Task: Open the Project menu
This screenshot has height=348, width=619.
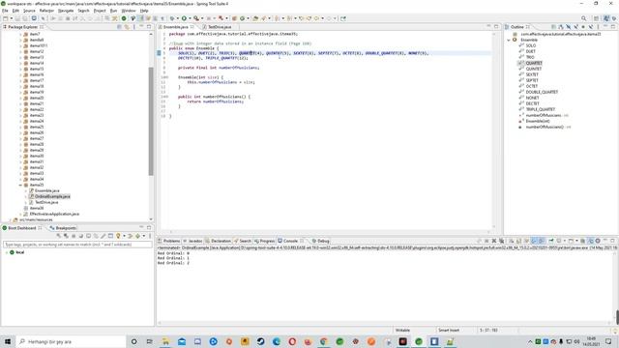Action: pos(100,11)
